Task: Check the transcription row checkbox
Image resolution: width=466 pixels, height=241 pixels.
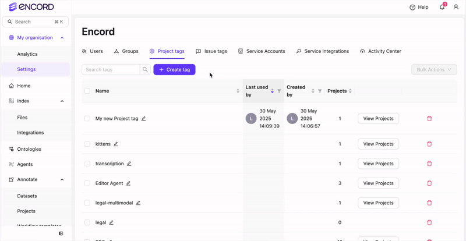Action: tap(87, 164)
